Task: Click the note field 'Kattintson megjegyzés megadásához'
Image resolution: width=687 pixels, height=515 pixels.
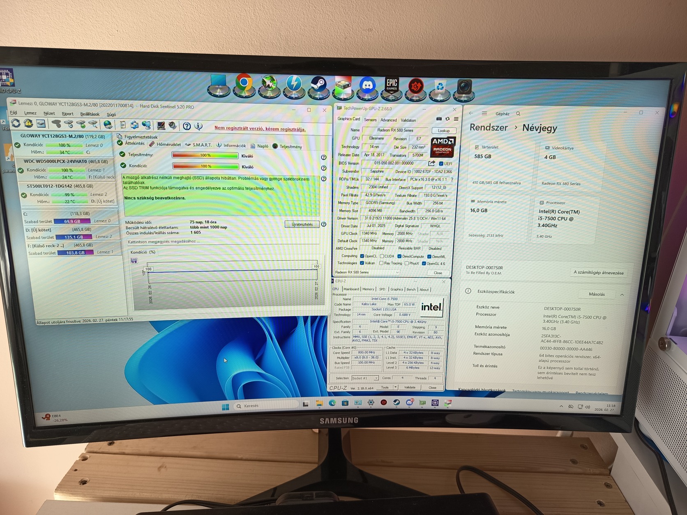Action: [x=223, y=241]
